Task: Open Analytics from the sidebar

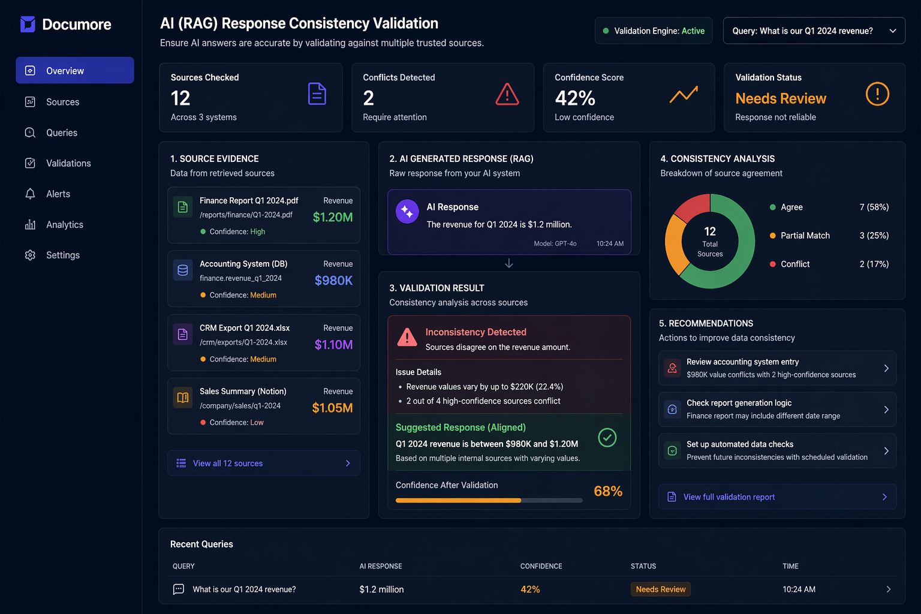Action: coord(75,224)
